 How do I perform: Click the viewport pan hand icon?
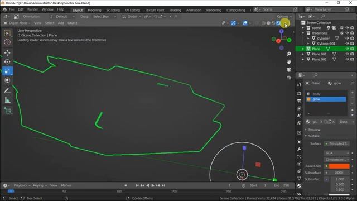[289, 62]
